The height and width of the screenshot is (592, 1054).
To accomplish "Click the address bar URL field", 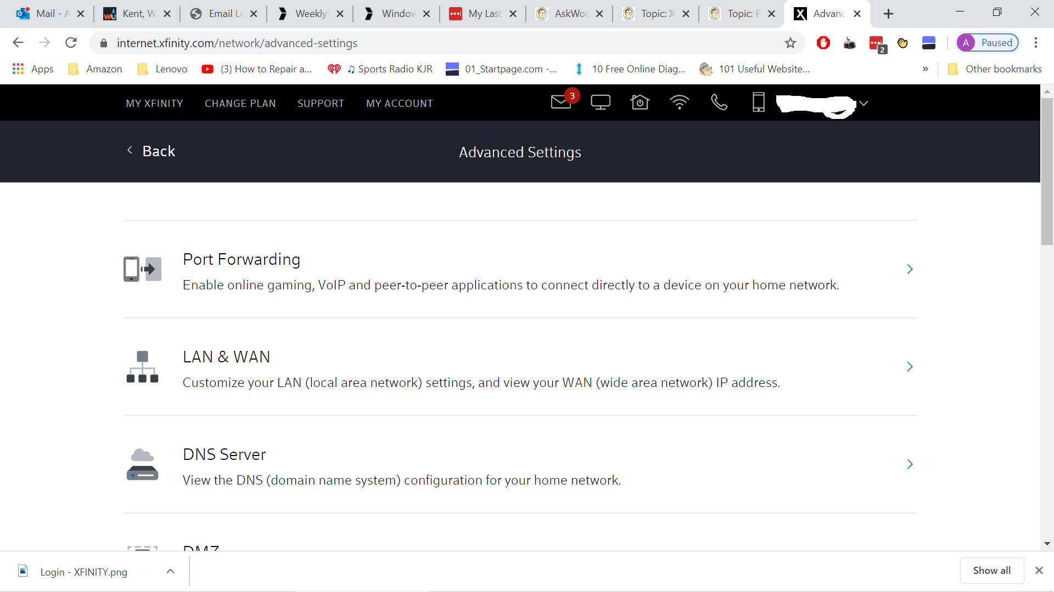I will click(x=439, y=43).
